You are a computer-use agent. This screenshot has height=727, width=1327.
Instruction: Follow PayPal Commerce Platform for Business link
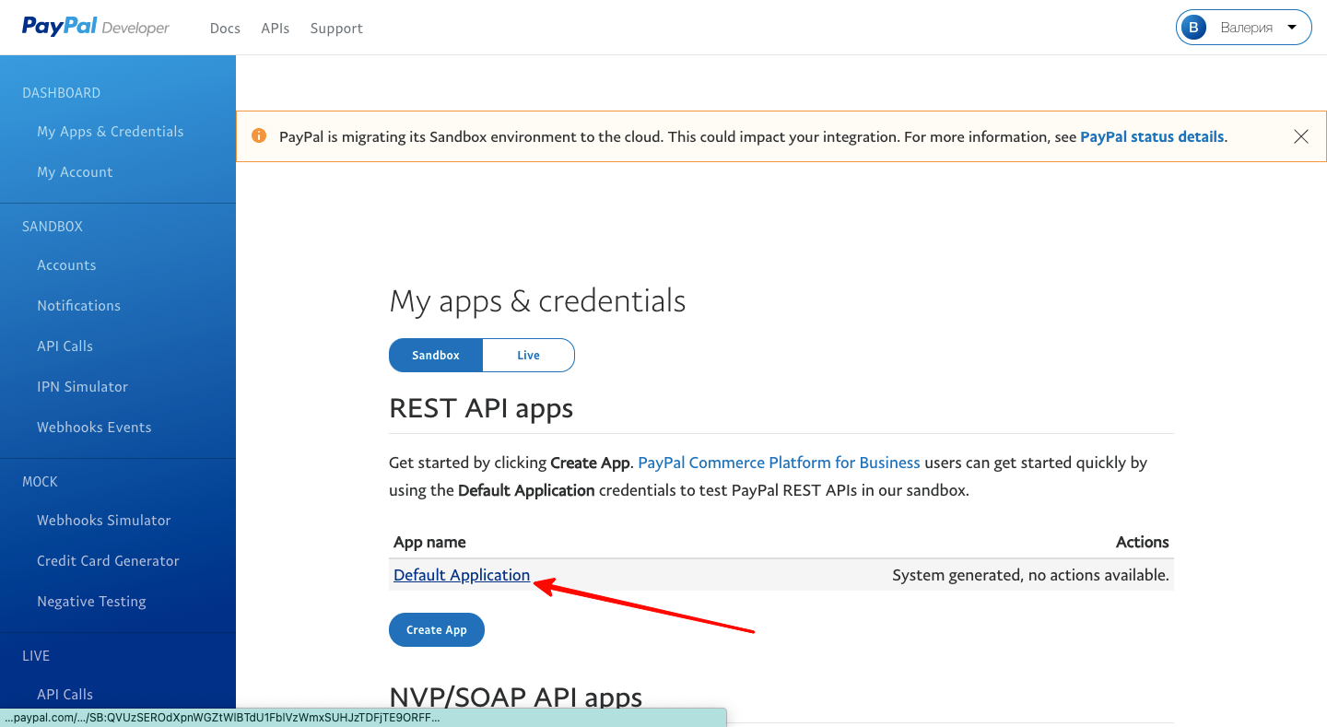pyautogui.click(x=779, y=463)
